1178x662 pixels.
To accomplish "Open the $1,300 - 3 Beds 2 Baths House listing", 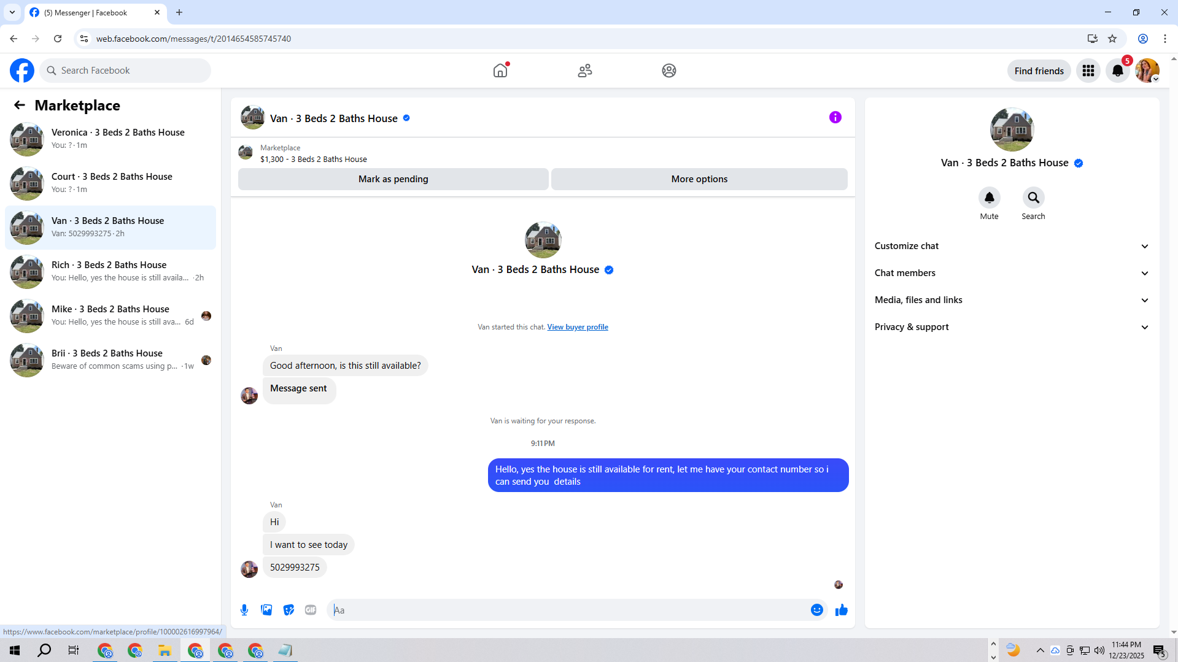I will click(x=313, y=159).
